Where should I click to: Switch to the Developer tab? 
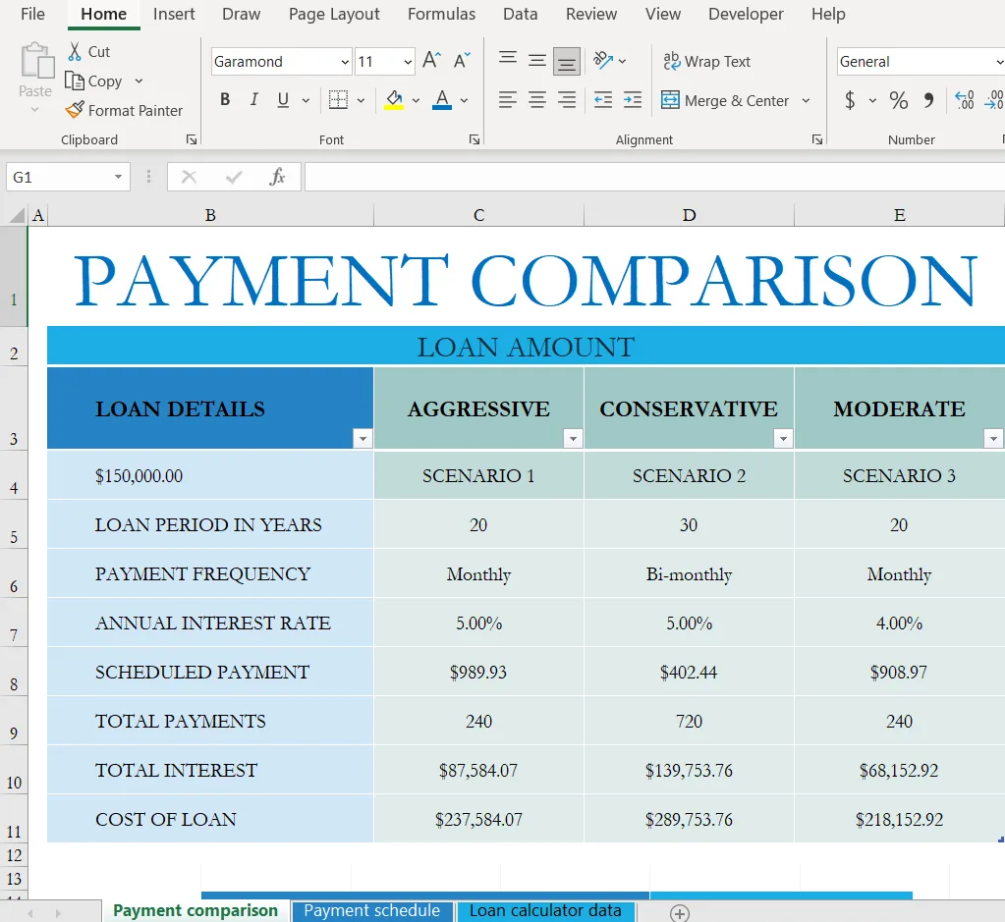[x=746, y=14]
